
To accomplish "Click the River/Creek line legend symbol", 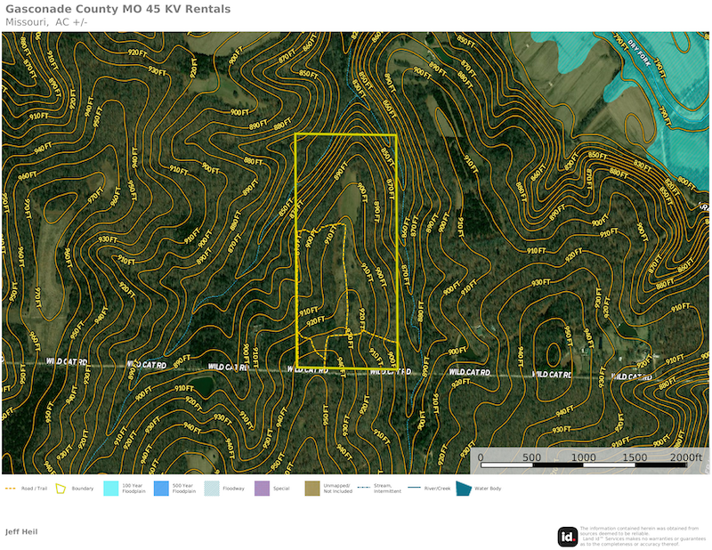I will (413, 489).
